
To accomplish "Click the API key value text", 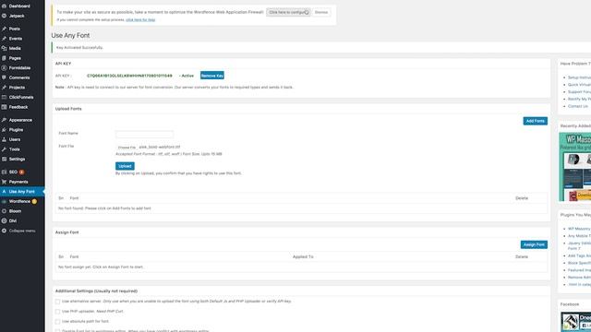I will [129, 76].
